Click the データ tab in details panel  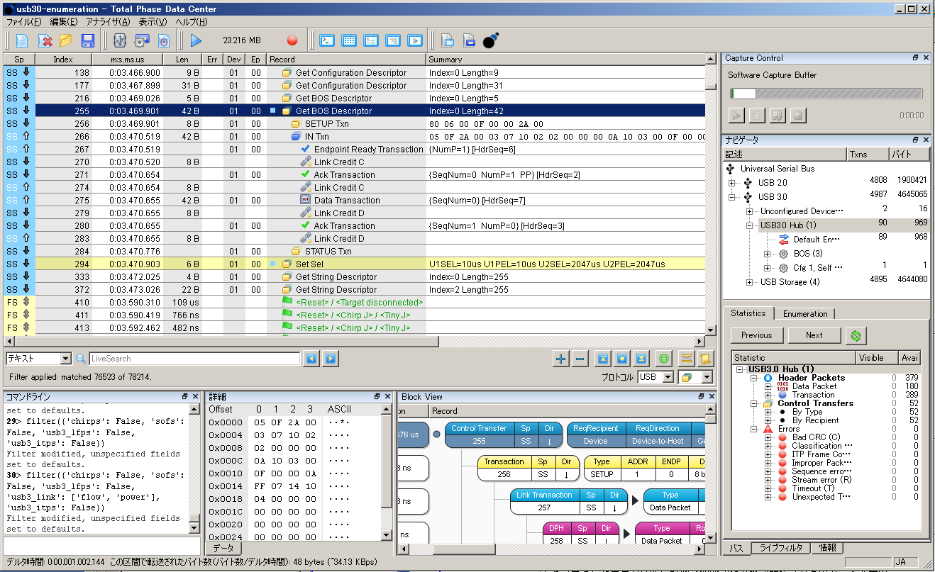click(x=223, y=549)
